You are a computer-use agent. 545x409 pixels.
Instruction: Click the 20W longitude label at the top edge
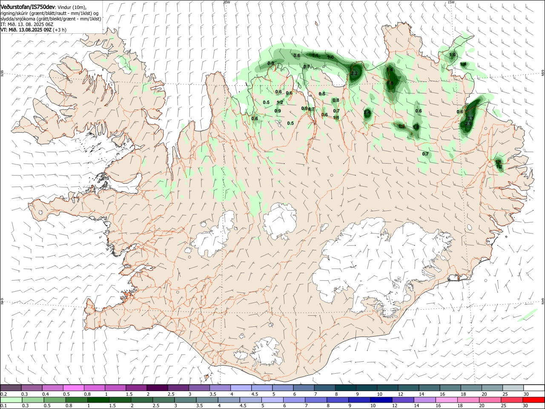coord(227,2)
